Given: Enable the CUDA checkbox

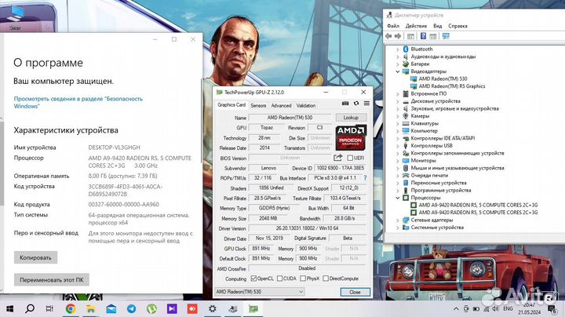Looking at the screenshot, I should click(280, 279).
